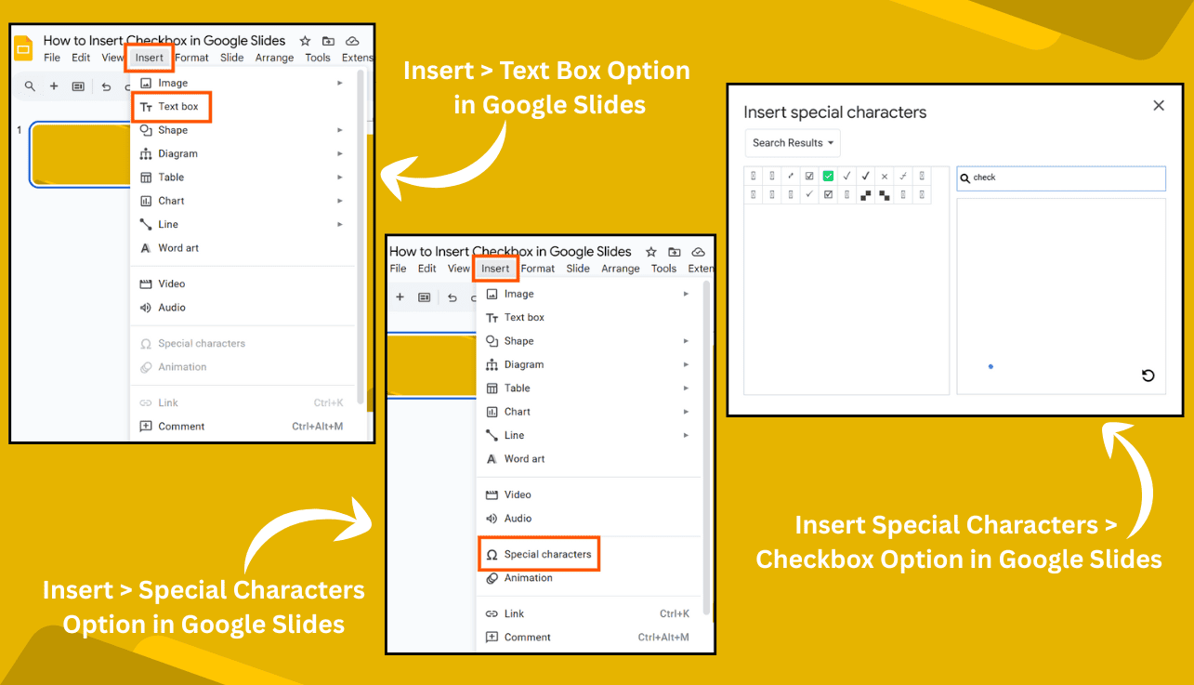Click the ballot box with check symbol
This screenshot has width=1194, height=685.
pos(809,176)
